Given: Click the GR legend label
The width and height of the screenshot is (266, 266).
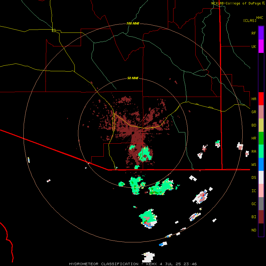Looking at the screenshot, I should pyautogui.click(x=254, y=112).
